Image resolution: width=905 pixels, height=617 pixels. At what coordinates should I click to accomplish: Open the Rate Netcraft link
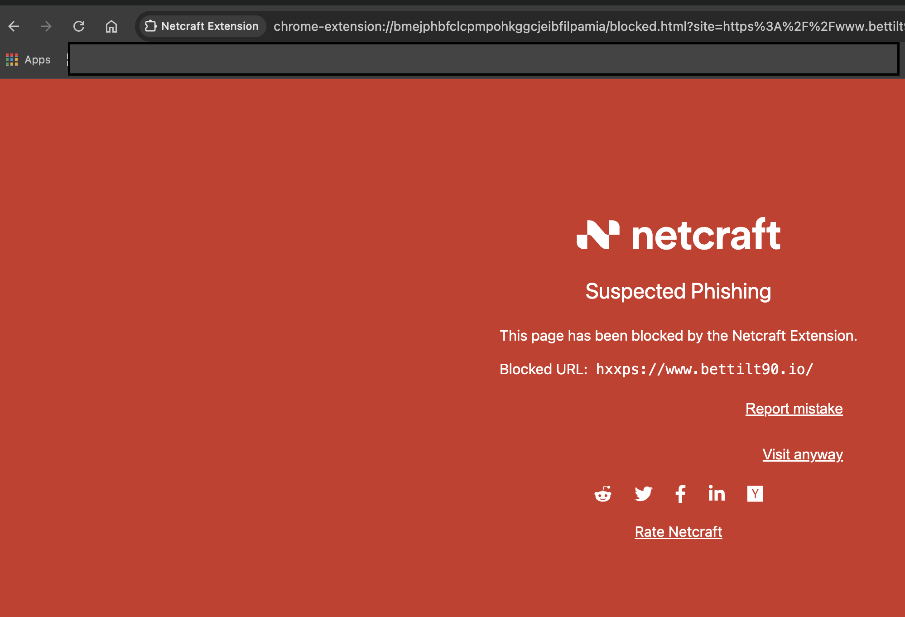[x=678, y=532]
